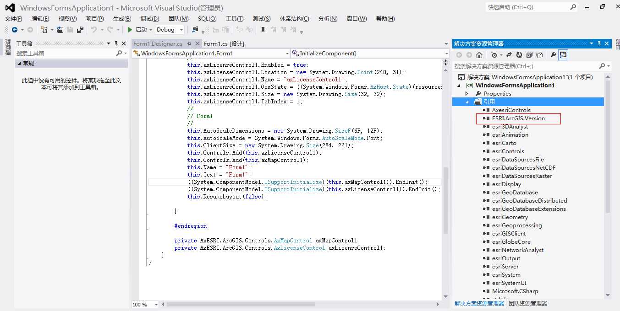Click the open file toolbar icon
620x311 pixels.
60,30
